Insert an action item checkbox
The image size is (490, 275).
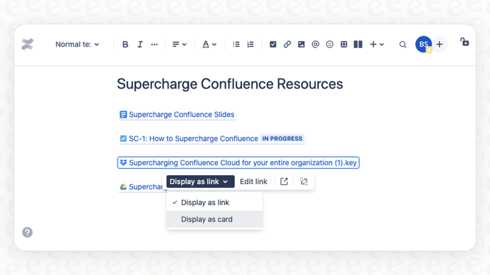pos(273,44)
